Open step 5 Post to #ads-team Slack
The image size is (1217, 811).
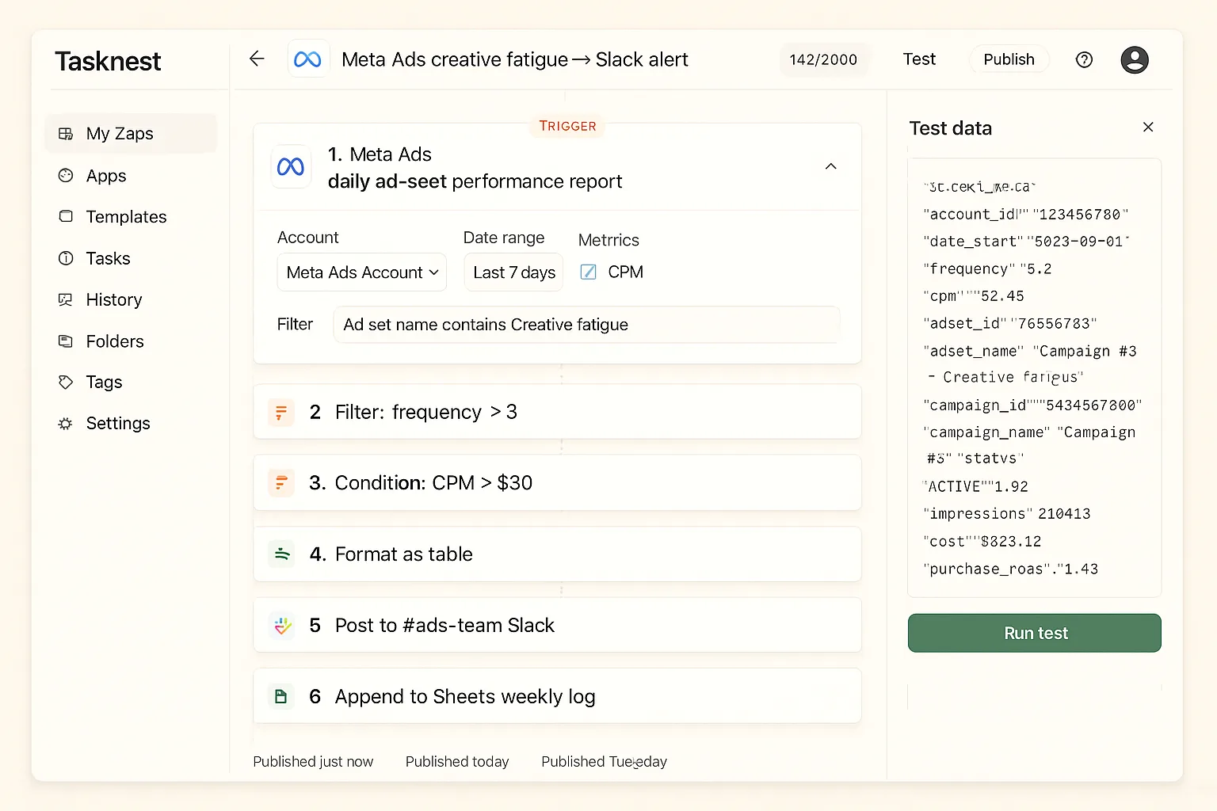click(557, 626)
